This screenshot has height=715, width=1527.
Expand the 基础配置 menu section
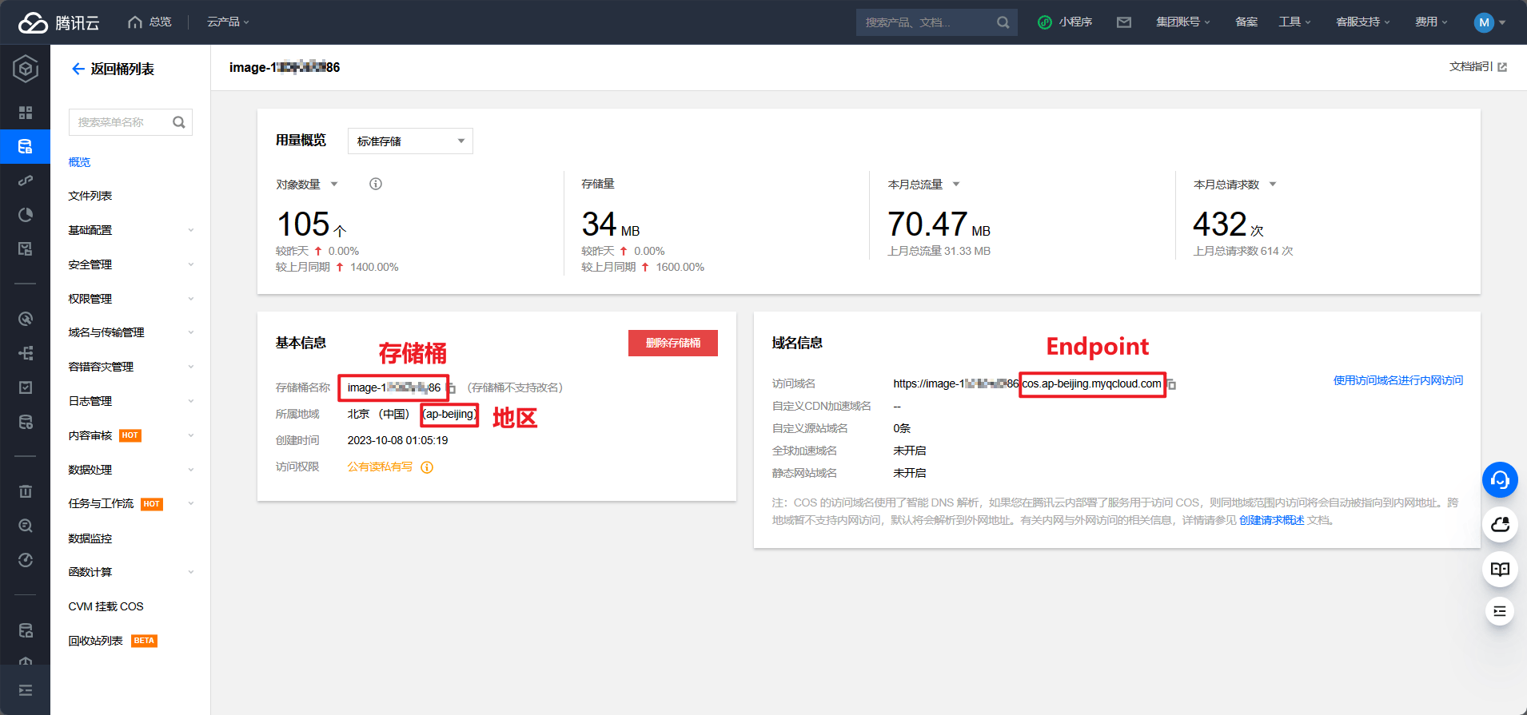click(x=130, y=230)
